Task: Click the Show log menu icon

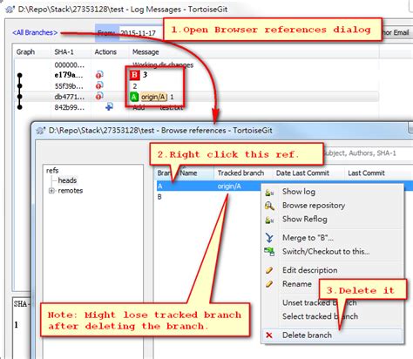Action: tap(269, 192)
